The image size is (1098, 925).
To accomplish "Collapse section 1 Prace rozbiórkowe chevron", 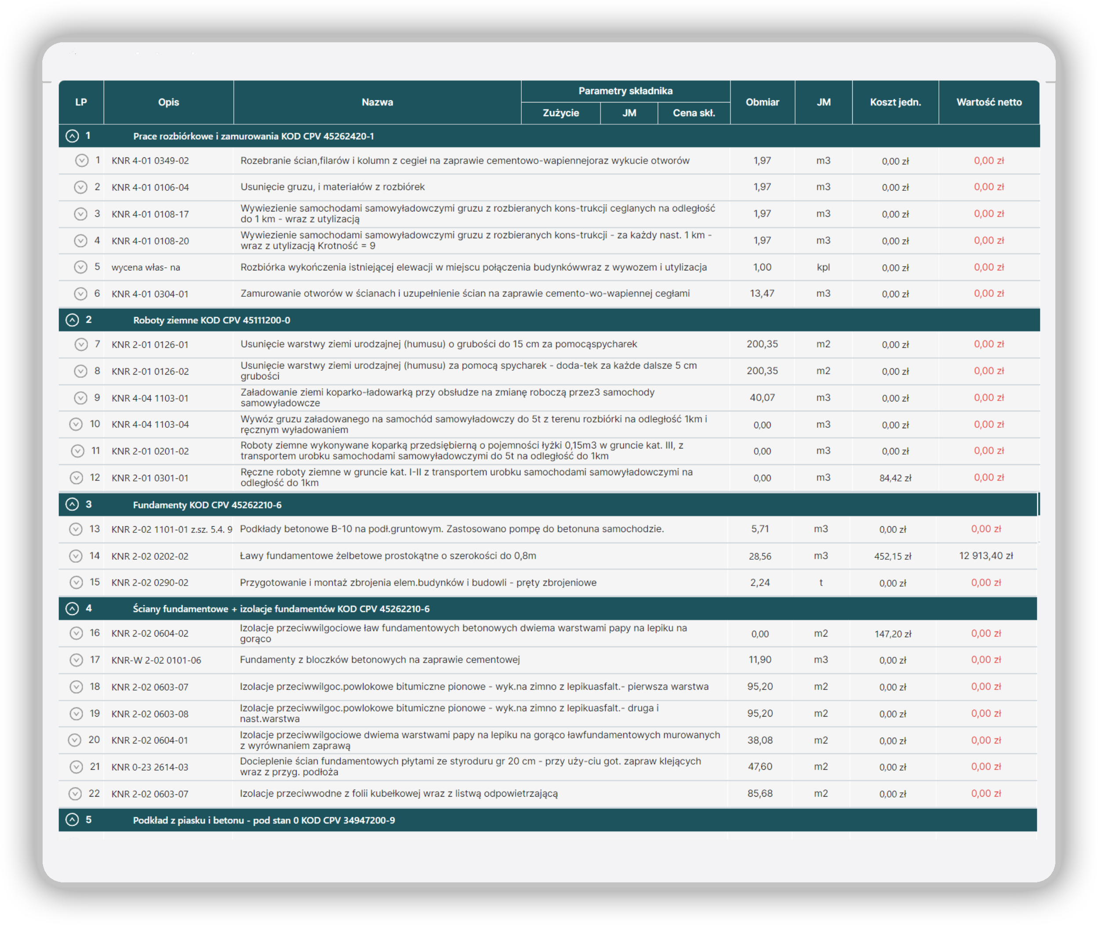I will click(x=73, y=136).
